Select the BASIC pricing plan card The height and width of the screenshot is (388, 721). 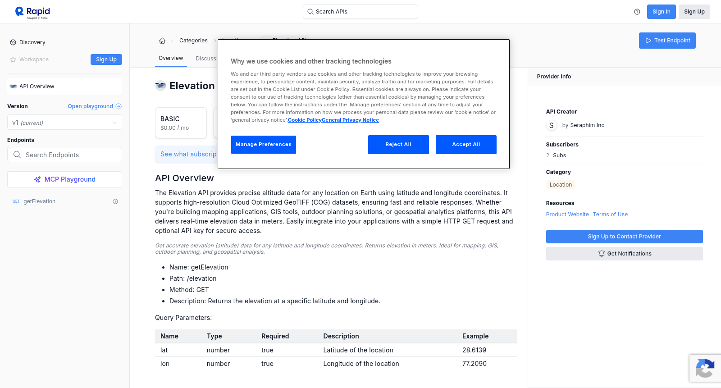pos(181,123)
